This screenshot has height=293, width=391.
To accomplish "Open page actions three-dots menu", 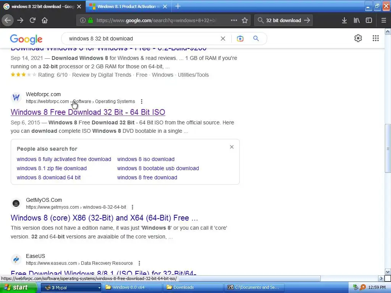I will coord(234,20).
